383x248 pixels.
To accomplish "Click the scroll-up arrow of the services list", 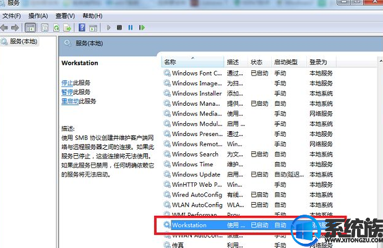I will click(x=381, y=61).
